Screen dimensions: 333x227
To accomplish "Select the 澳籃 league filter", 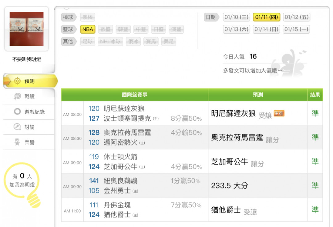I will point(176,29).
